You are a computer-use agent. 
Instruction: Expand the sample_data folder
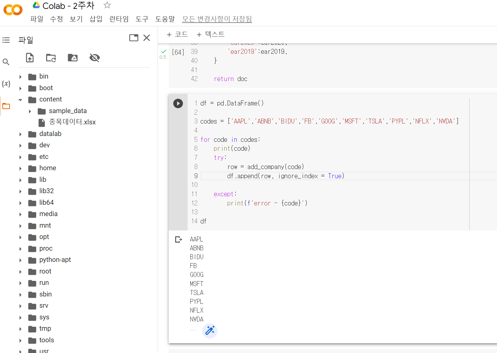tap(30, 111)
